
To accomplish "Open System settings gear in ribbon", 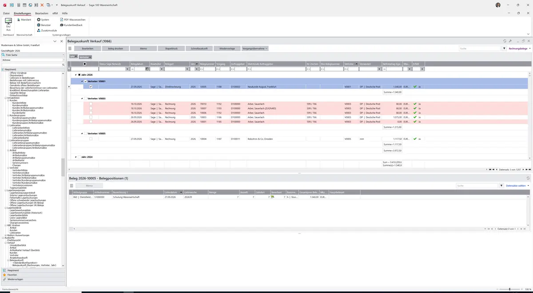I will point(43,20).
